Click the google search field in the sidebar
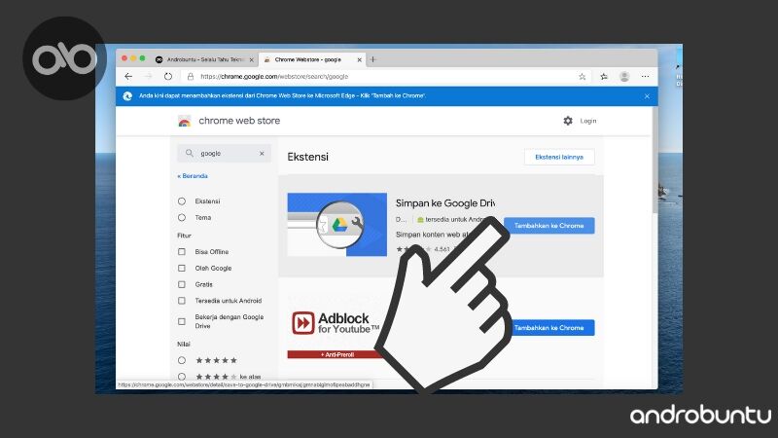Screen dimensions: 778x438 pyautogui.click(x=225, y=154)
